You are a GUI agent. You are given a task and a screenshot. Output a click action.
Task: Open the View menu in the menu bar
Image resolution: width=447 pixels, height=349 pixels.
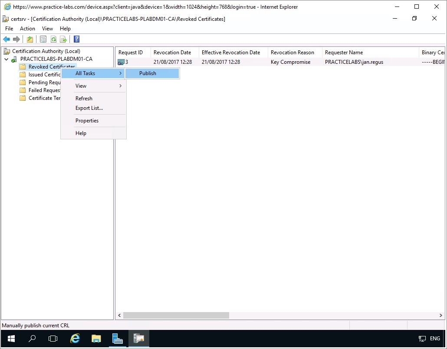pyautogui.click(x=47, y=29)
